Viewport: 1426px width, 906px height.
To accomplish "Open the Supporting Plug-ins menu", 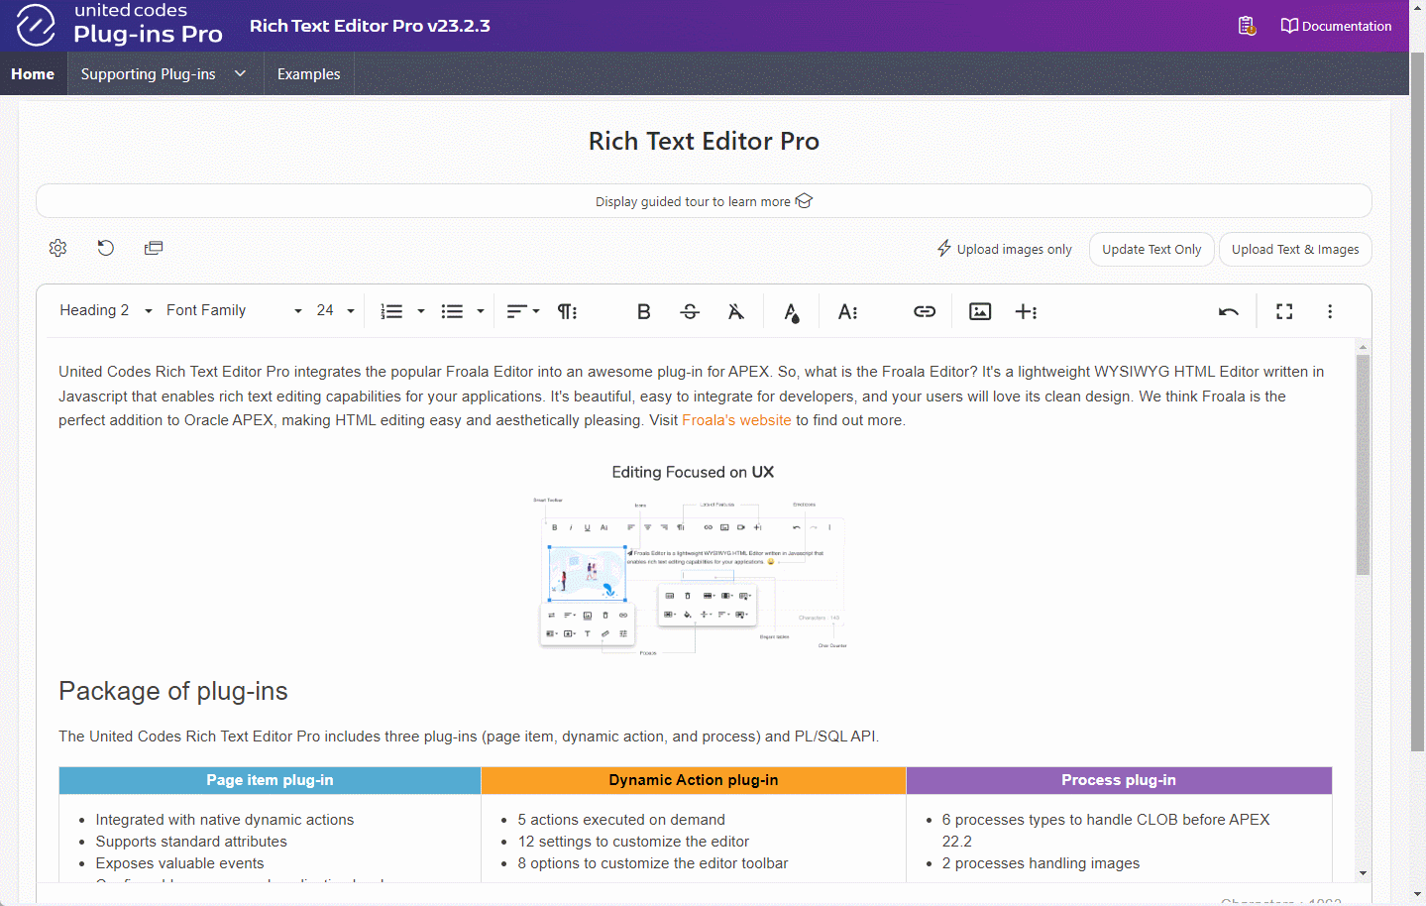I will pyautogui.click(x=149, y=74).
